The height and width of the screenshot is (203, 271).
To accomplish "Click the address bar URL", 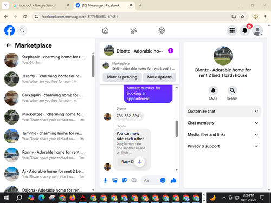I will click(80, 17).
